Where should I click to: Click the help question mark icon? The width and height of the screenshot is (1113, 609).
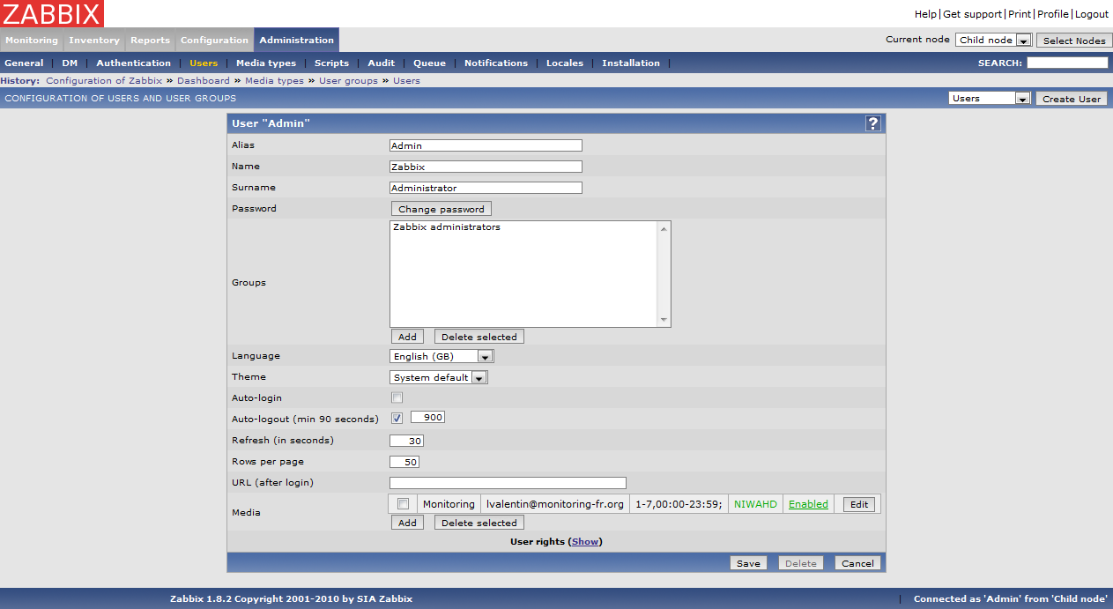coord(872,123)
